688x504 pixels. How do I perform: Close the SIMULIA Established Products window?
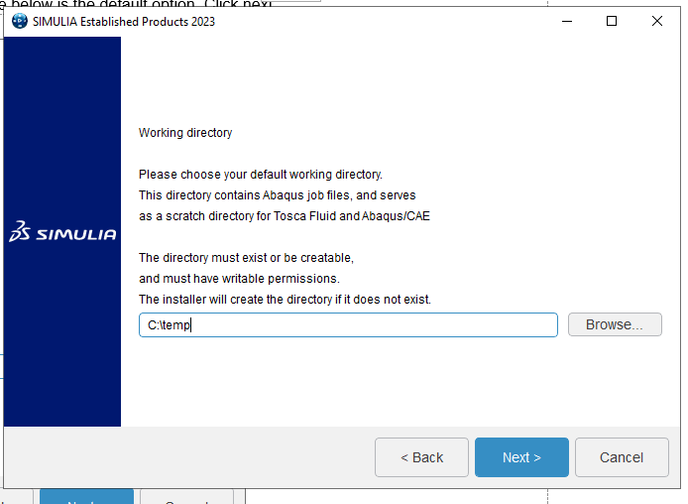pyautogui.click(x=657, y=21)
